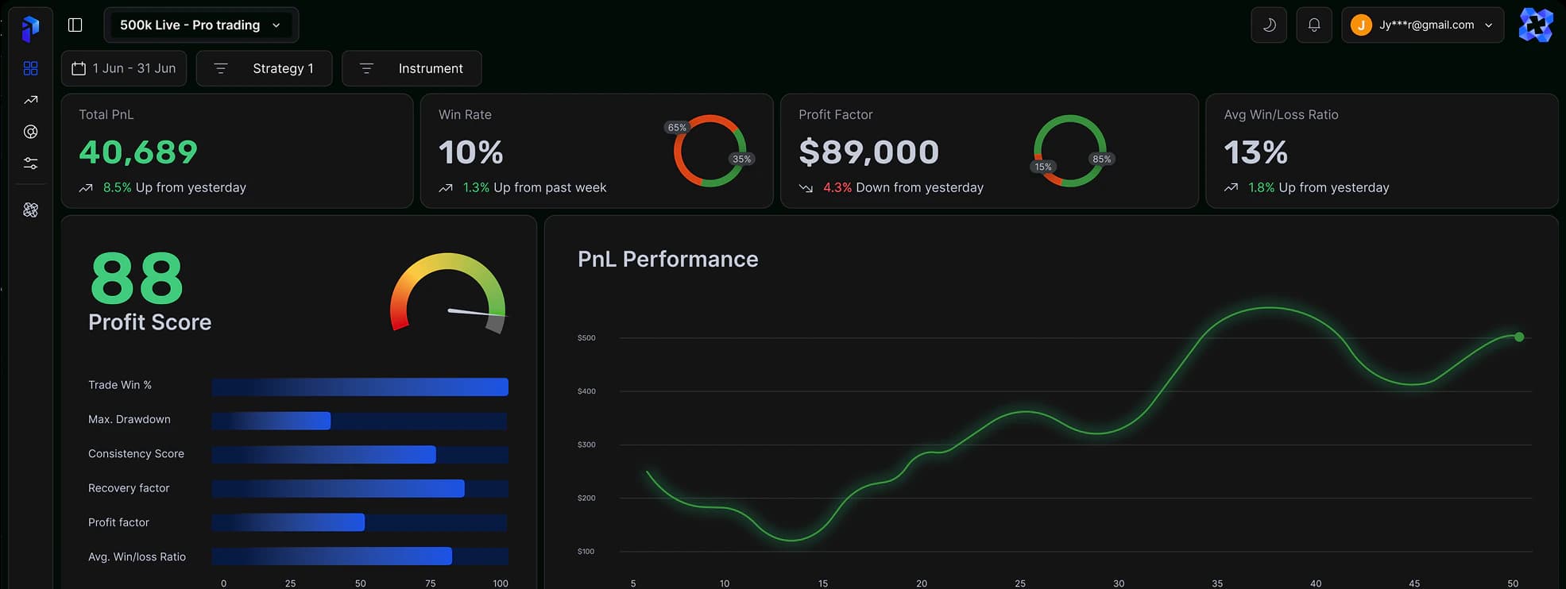Click the Profit Score gauge
1566x589 pixels.
447,293
